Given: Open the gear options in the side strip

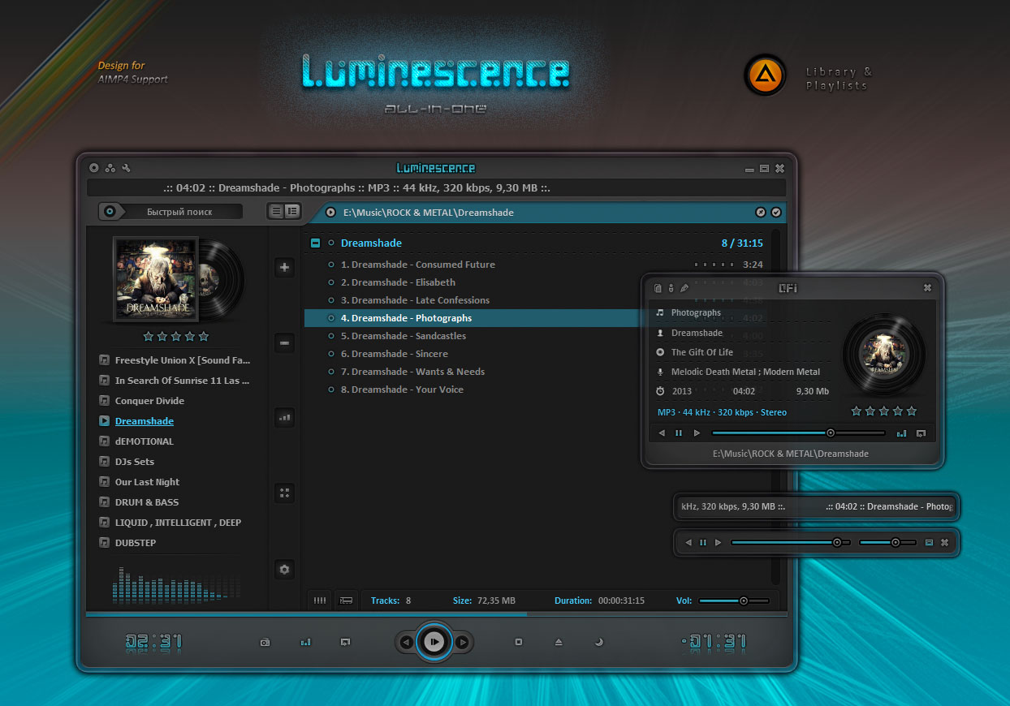Looking at the screenshot, I should 284,570.
